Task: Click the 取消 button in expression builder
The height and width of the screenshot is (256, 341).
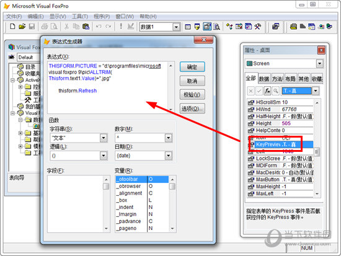Action: (192, 81)
